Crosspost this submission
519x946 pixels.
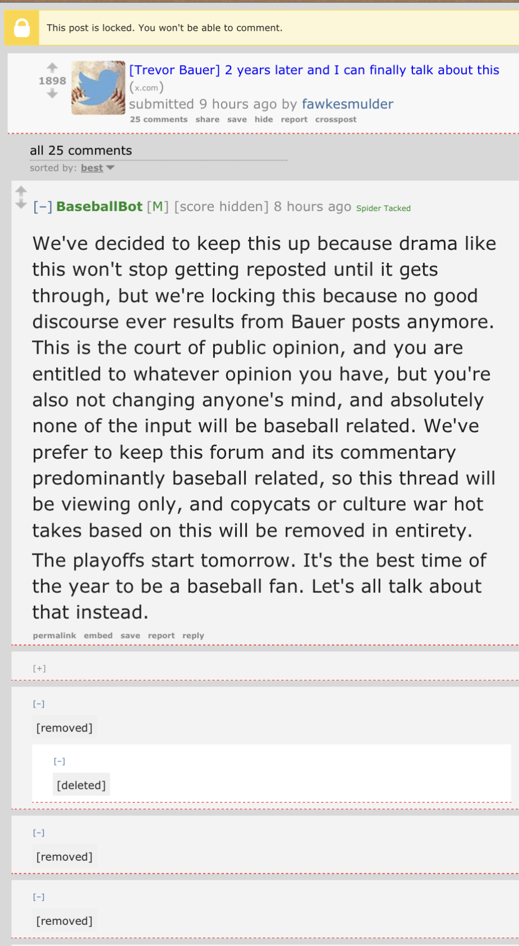(x=336, y=120)
